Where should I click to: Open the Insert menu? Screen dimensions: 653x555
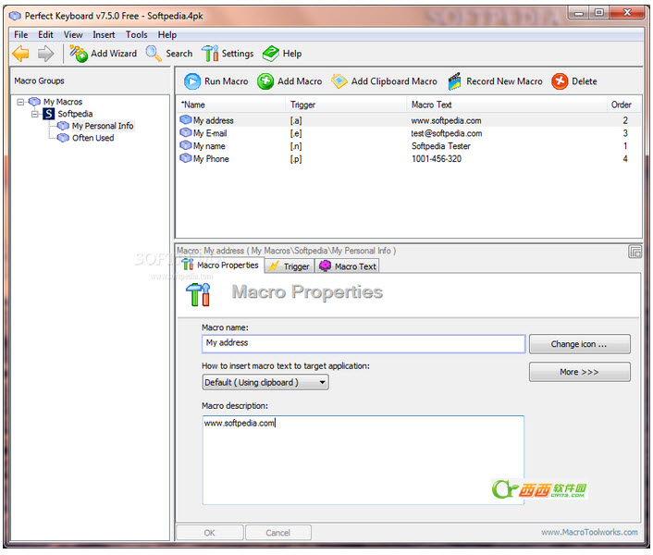click(x=104, y=35)
